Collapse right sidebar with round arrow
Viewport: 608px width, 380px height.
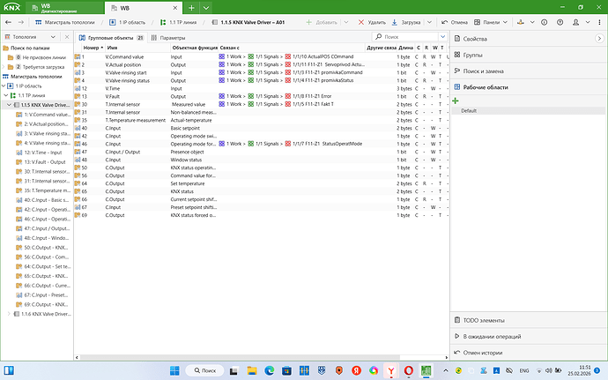click(599, 39)
